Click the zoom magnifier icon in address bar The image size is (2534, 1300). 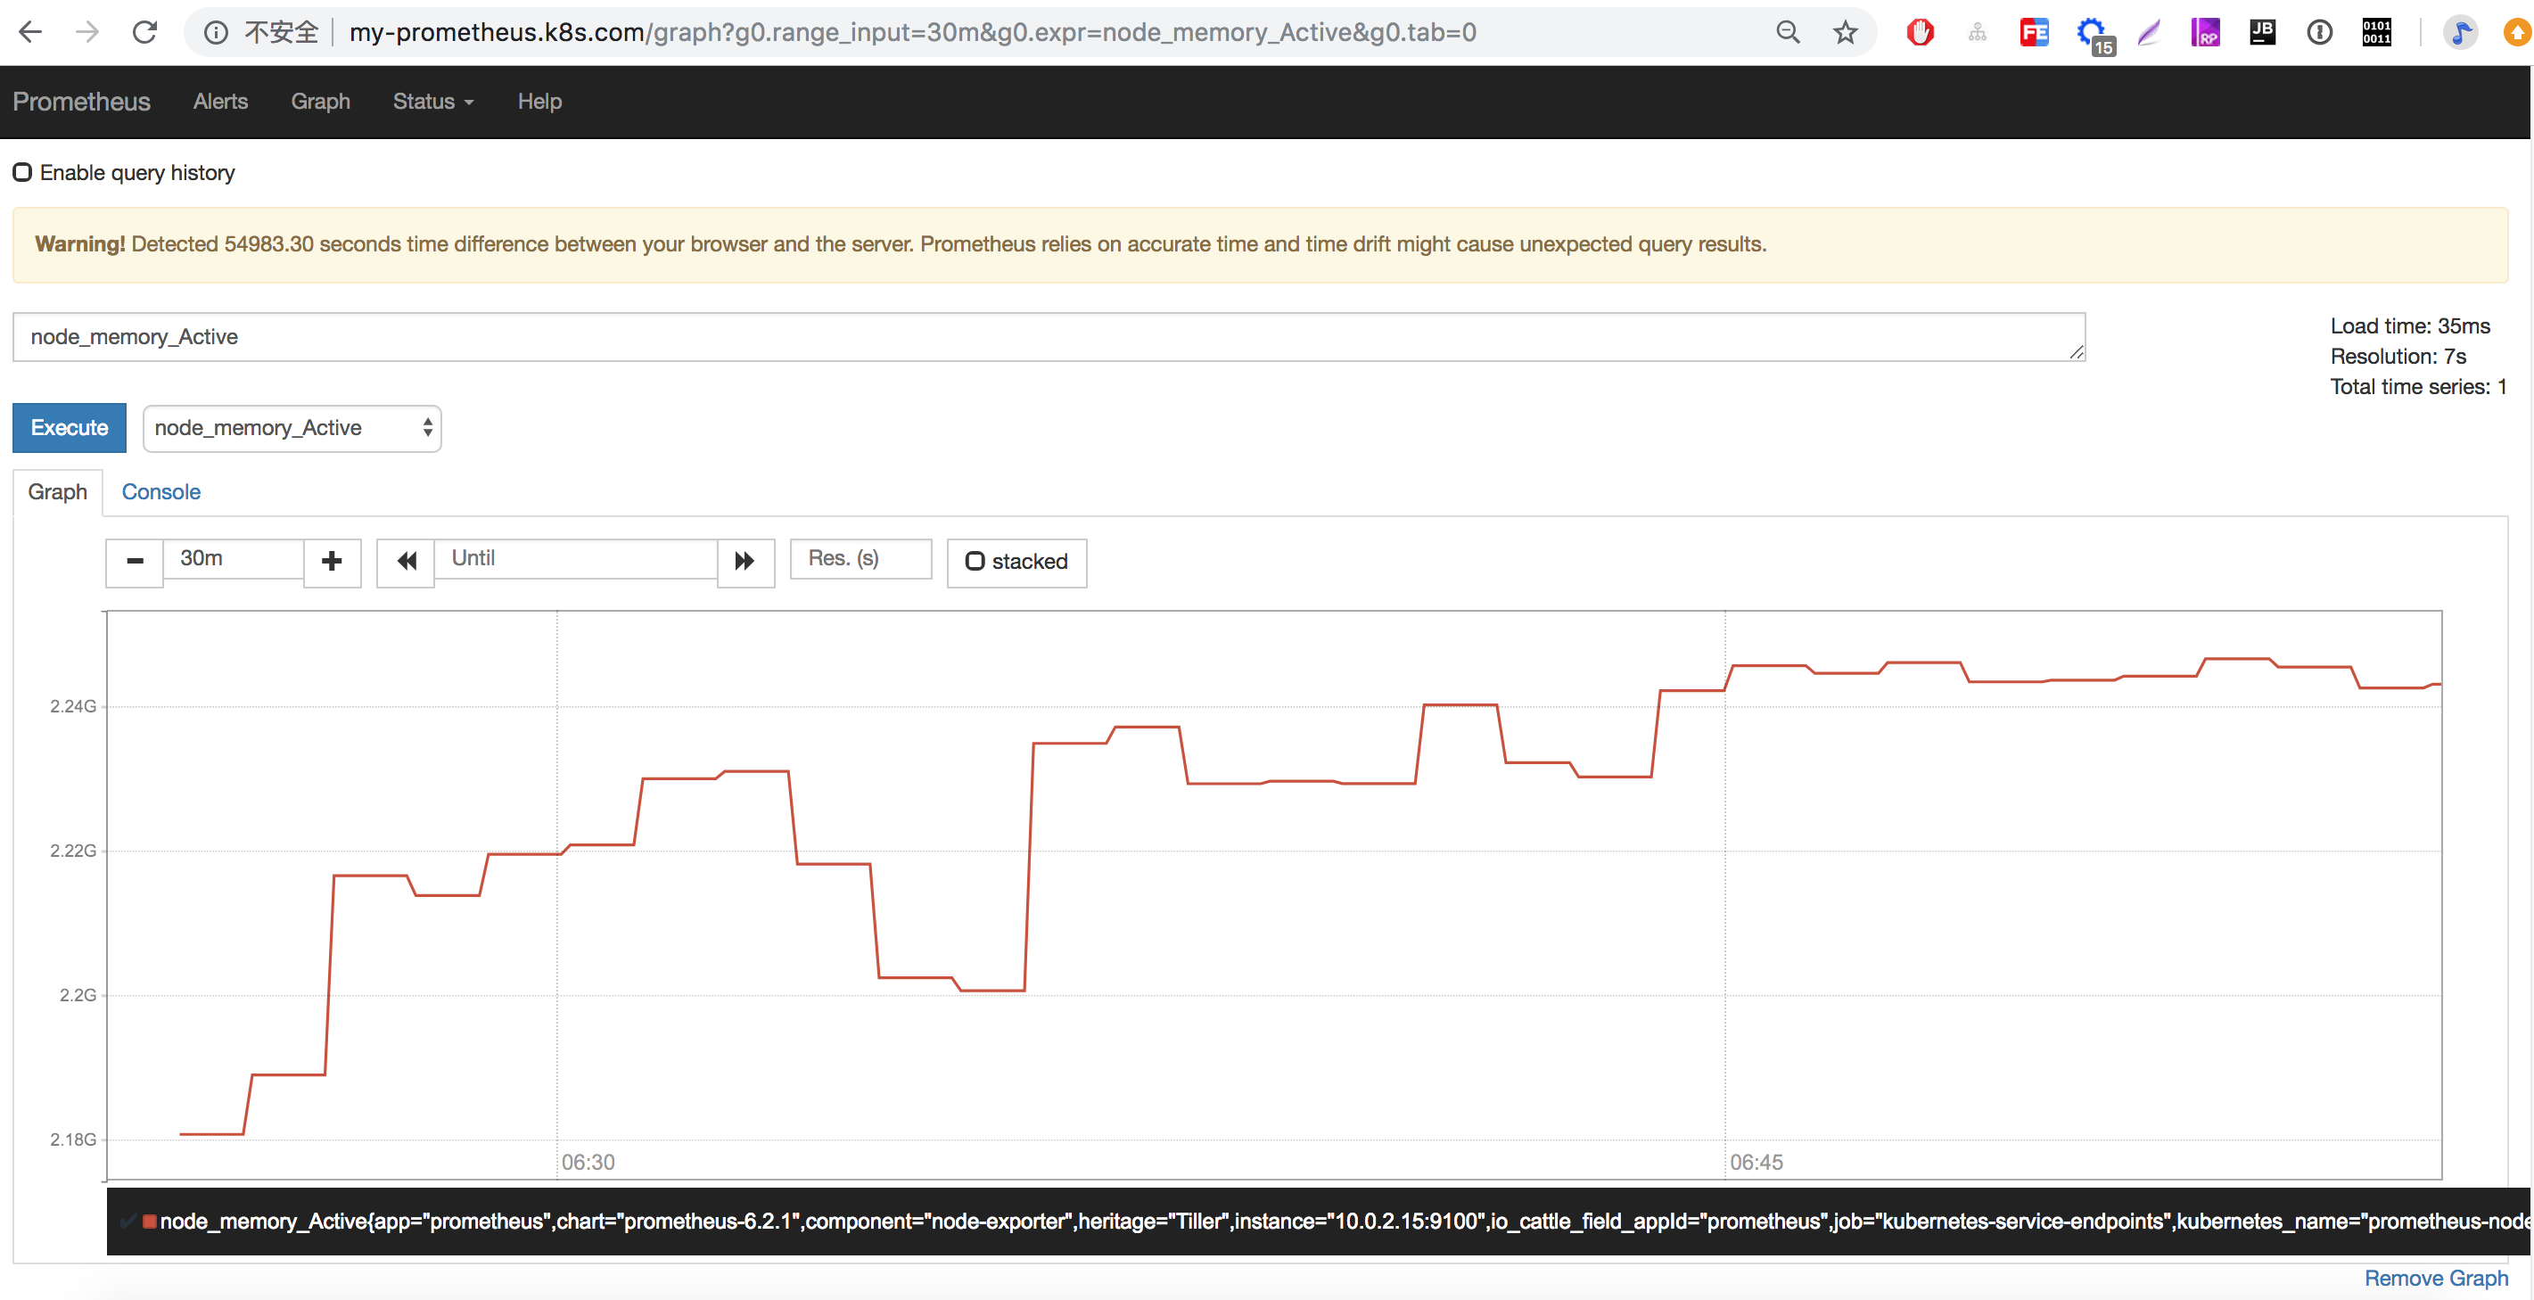point(1788,32)
